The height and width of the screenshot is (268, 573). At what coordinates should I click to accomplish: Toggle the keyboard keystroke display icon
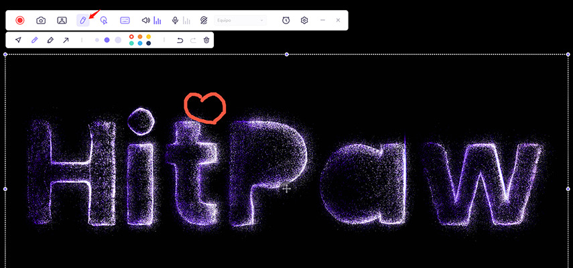point(125,21)
